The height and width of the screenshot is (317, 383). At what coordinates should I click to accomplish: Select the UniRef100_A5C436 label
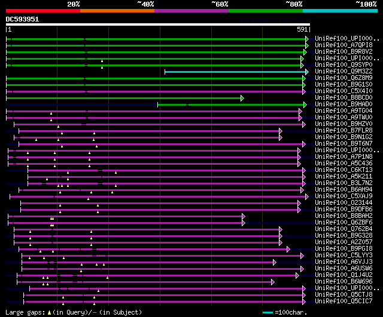344,164
